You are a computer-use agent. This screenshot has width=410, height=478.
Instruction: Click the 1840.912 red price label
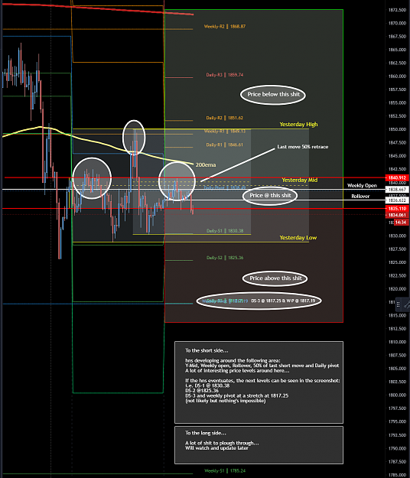pos(397,177)
